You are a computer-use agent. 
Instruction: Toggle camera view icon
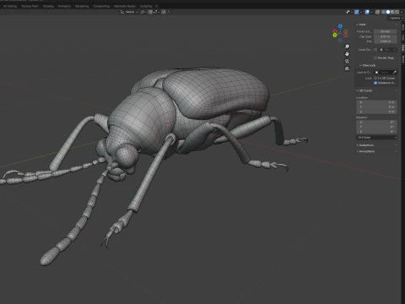(347, 61)
